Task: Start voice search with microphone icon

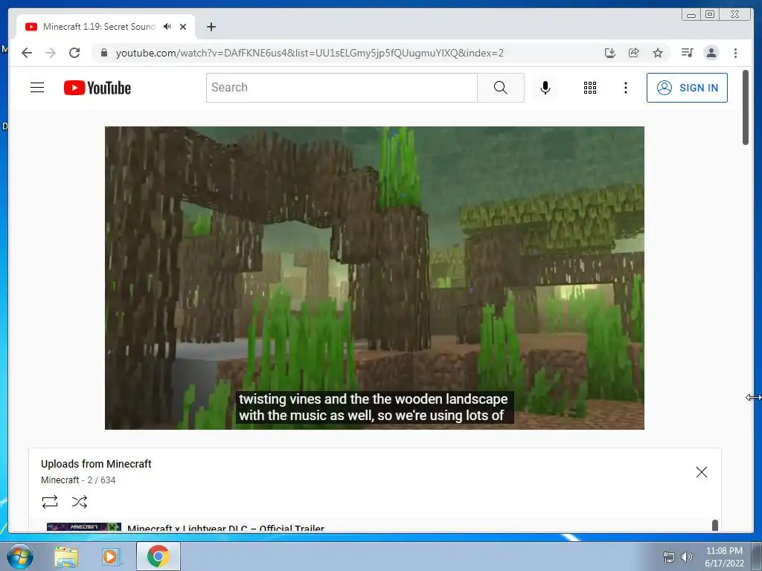Action: pyautogui.click(x=545, y=88)
